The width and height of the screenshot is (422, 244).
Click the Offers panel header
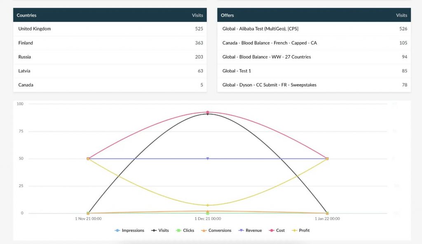click(x=228, y=15)
